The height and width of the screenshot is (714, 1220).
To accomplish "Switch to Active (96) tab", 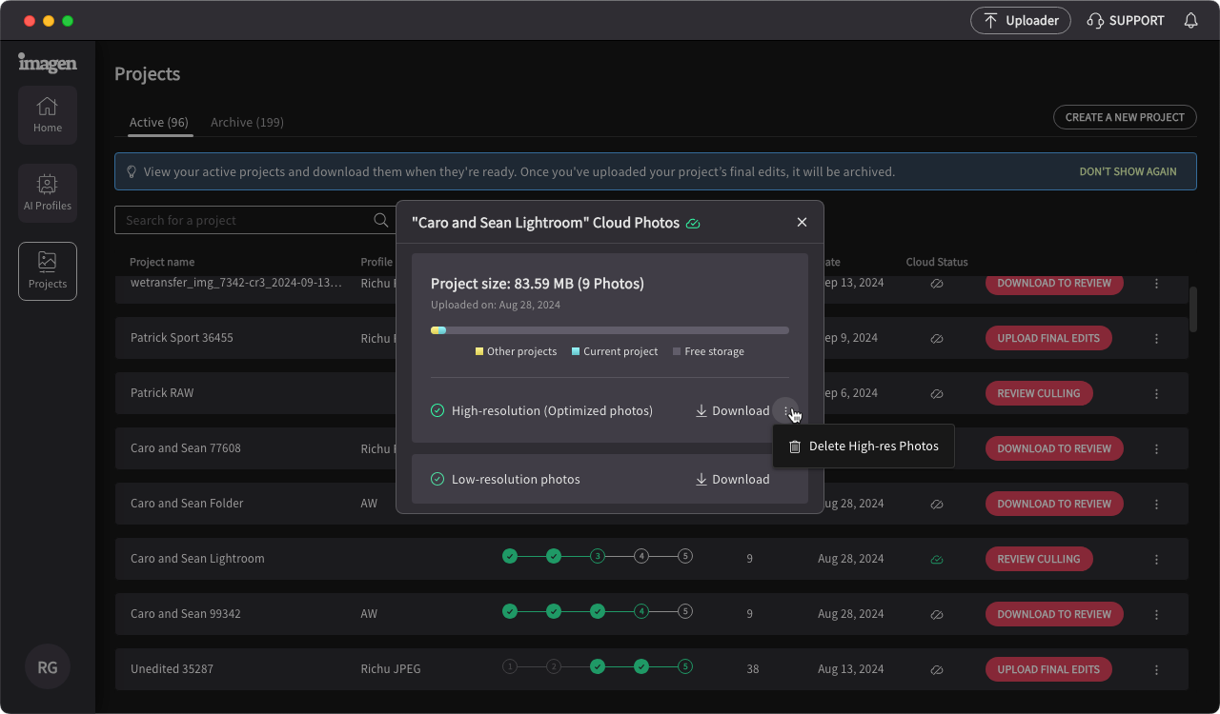I will 159,122.
